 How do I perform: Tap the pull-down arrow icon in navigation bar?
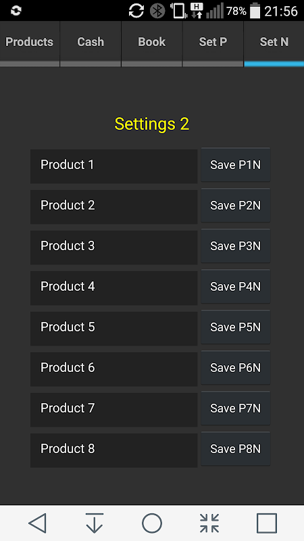coord(95,523)
